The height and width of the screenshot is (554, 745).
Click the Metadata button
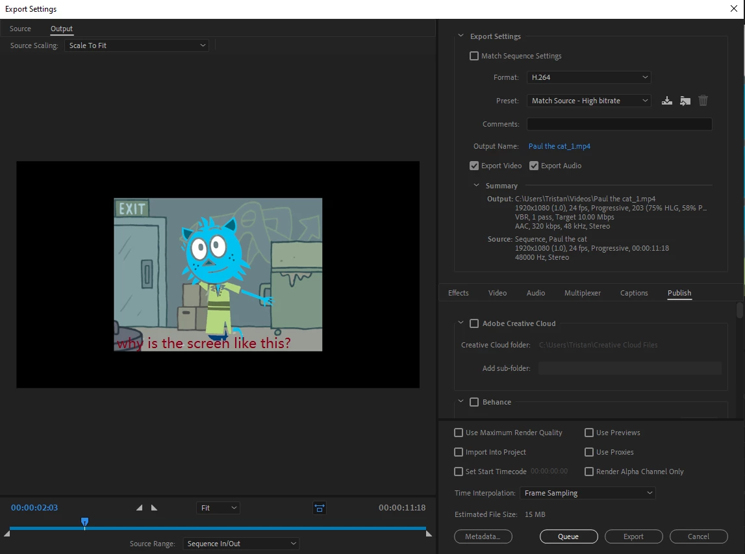(483, 536)
